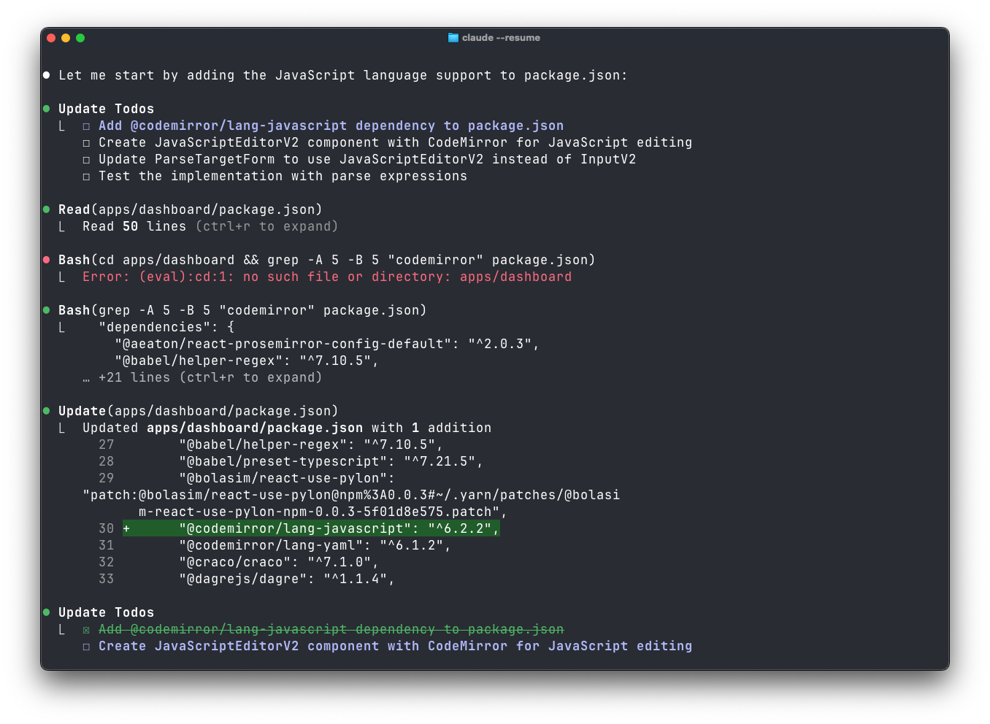Click the green dot beside the second Update Todos

(45, 612)
